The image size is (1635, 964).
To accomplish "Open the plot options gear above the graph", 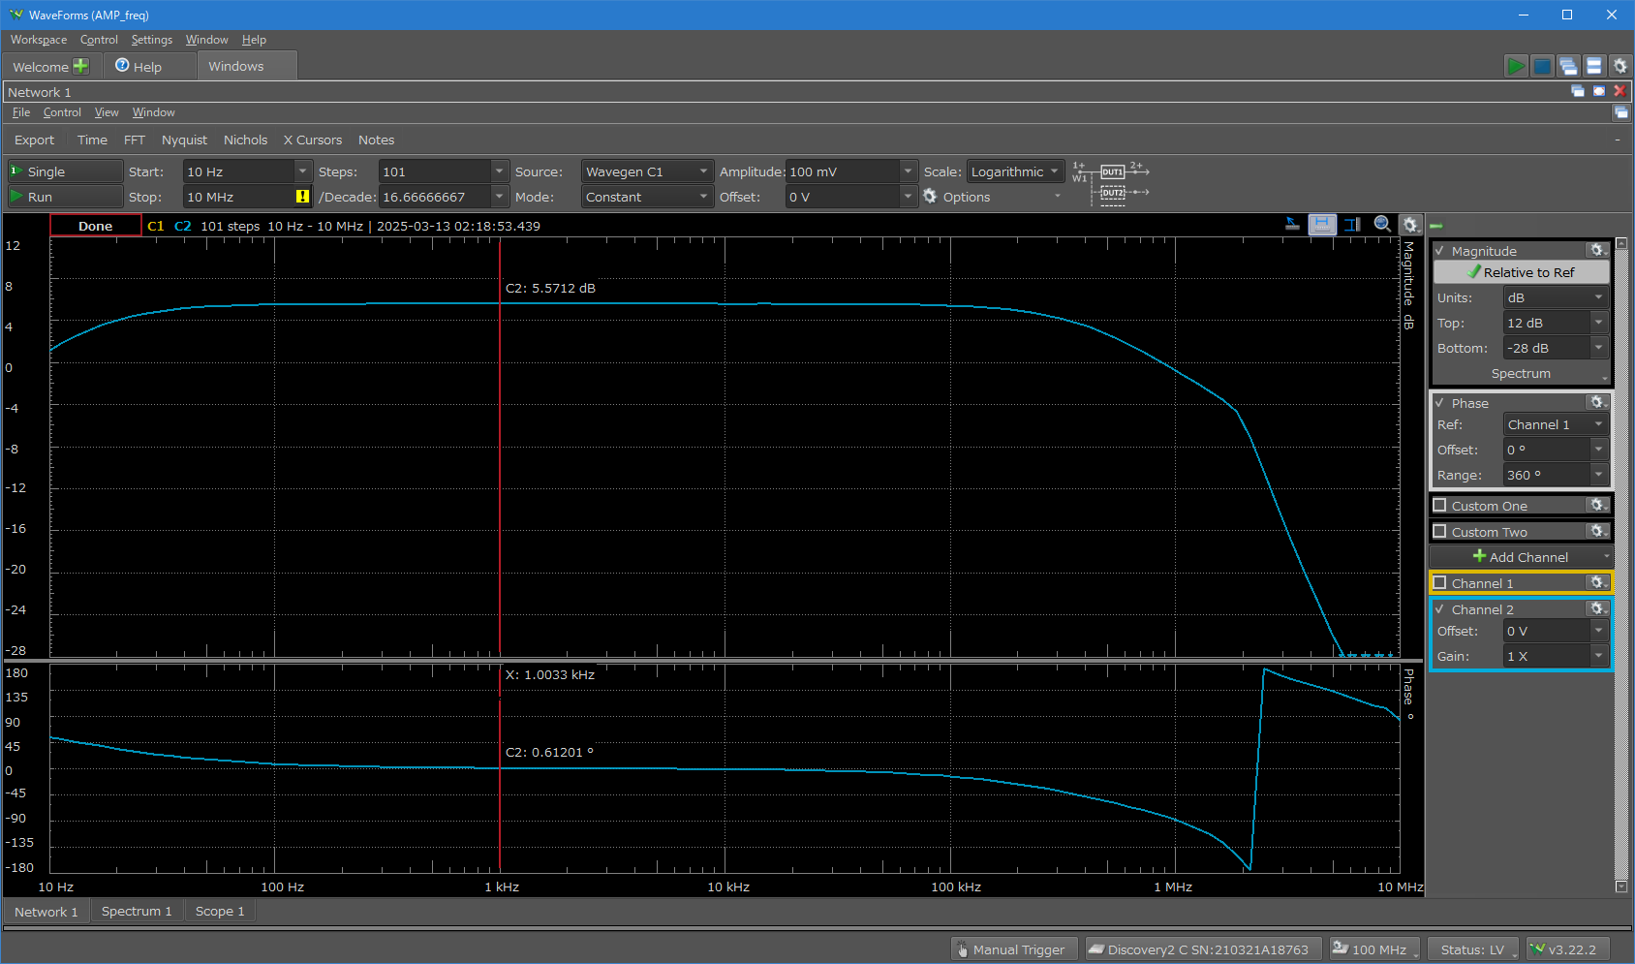I will [x=1410, y=224].
